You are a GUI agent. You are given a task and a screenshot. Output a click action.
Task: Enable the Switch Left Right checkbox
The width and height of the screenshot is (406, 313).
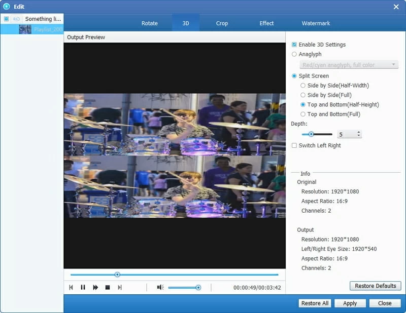294,145
